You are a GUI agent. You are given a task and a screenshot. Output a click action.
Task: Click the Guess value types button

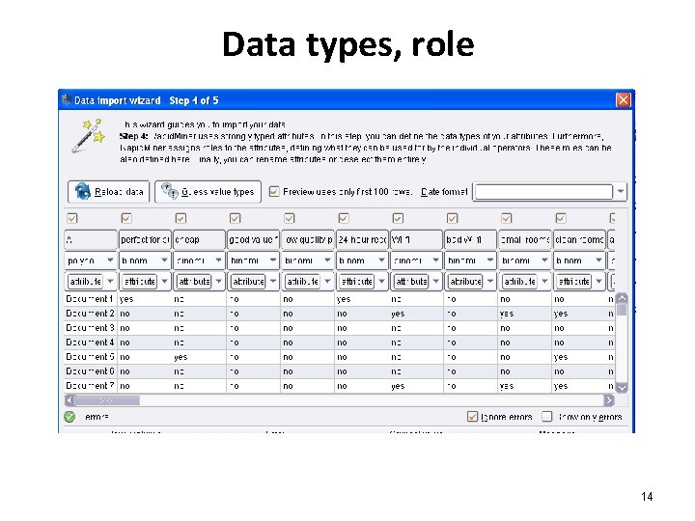(208, 192)
